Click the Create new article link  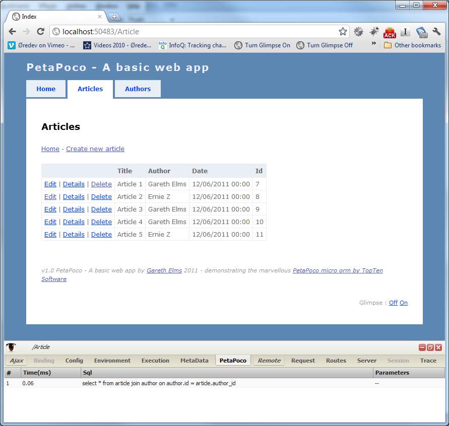[x=95, y=149]
